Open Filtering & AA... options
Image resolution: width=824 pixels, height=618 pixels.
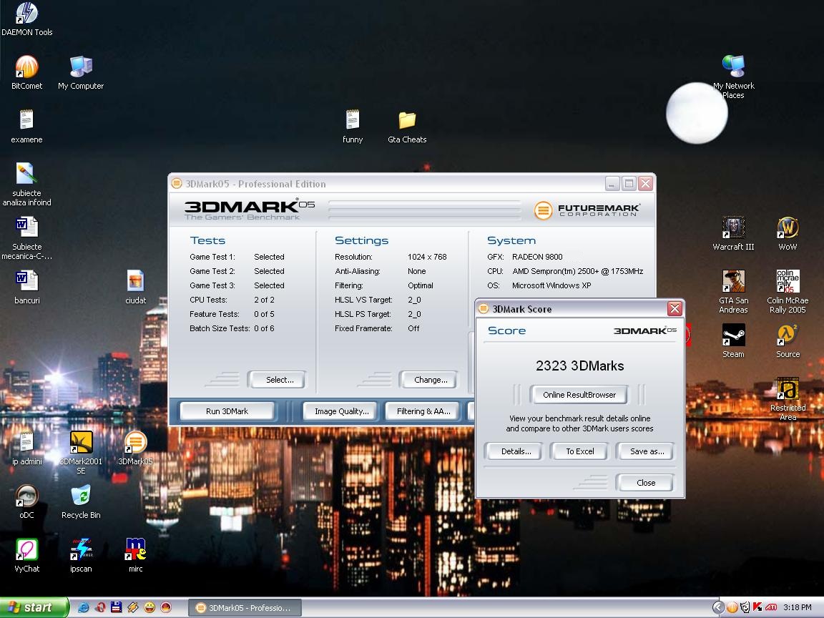pyautogui.click(x=423, y=411)
